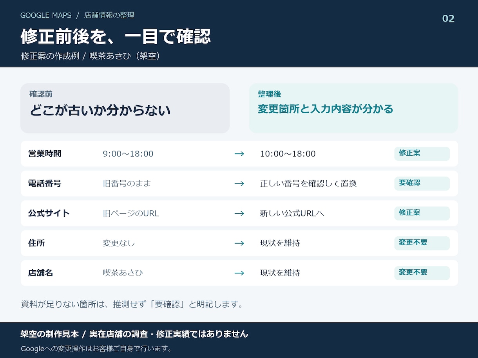Click the note 資料が足りない箇所は、推測せず「要確認」と明記します。
Viewport: 478px width, 358px height.
coord(132,304)
